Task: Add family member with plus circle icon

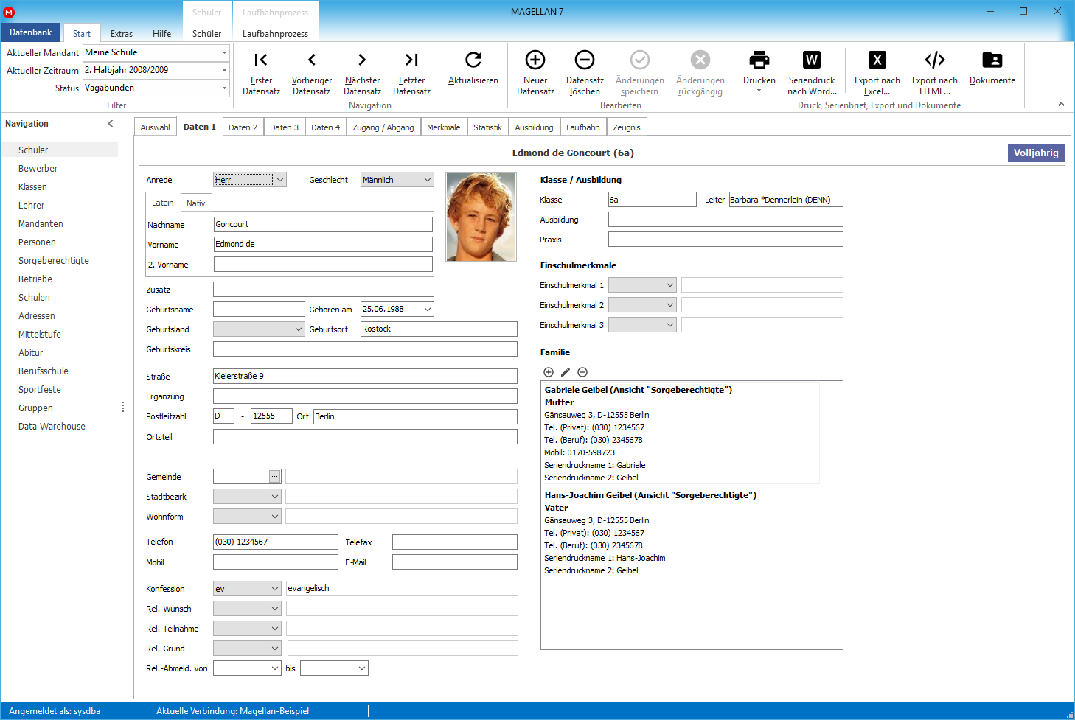Action: 549,372
